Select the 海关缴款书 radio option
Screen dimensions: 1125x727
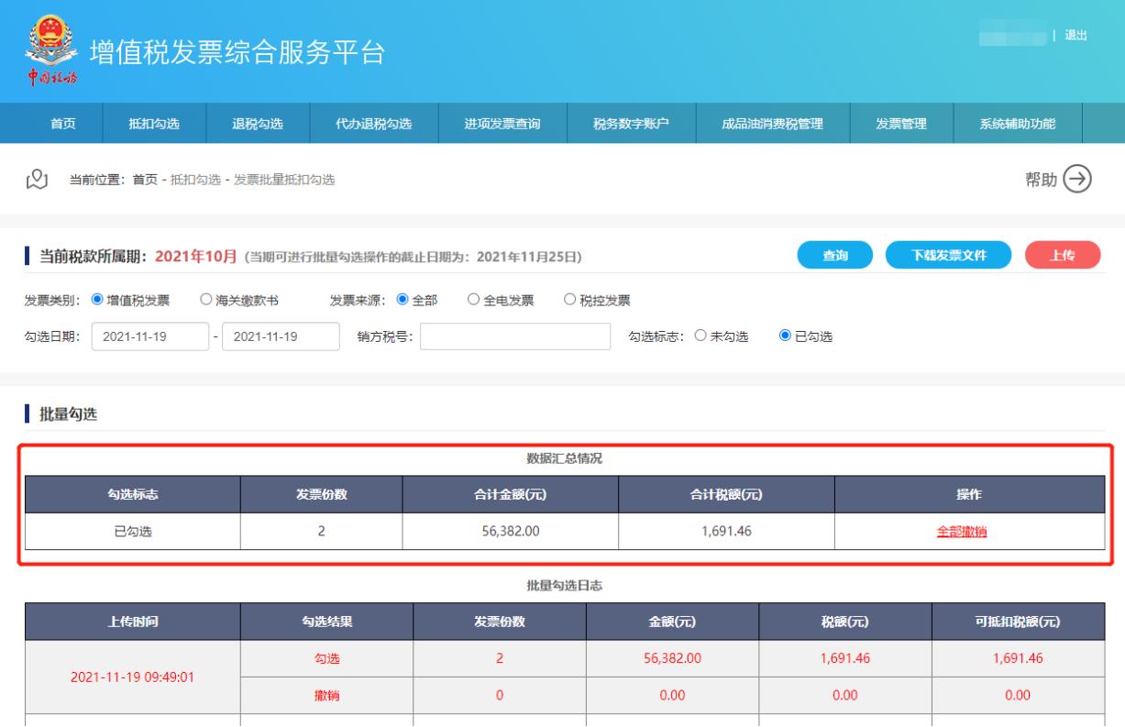[205, 301]
